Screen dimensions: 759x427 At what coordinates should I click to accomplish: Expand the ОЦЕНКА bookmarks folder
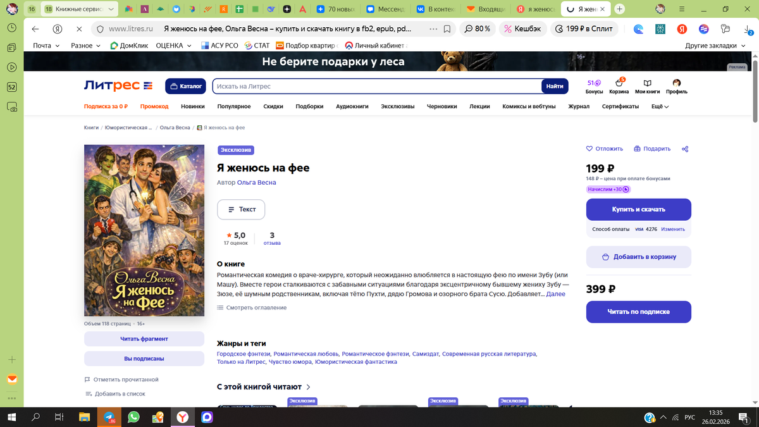tap(173, 46)
